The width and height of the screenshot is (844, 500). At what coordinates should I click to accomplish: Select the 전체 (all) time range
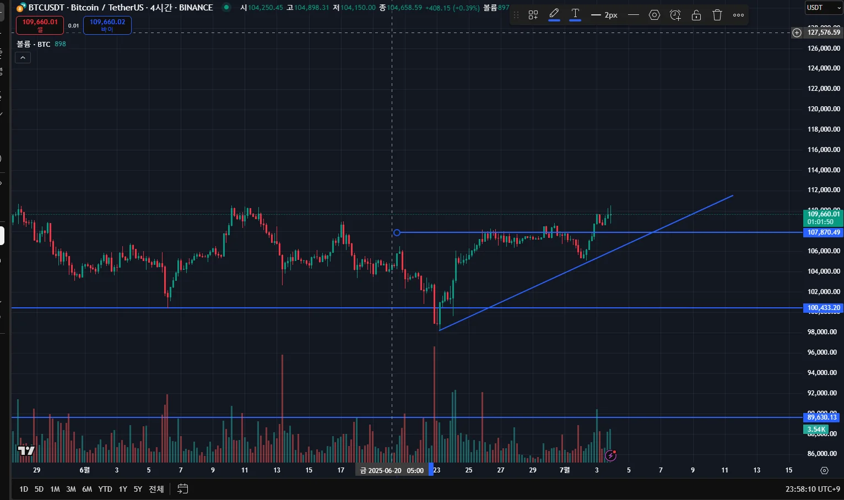tap(156, 489)
